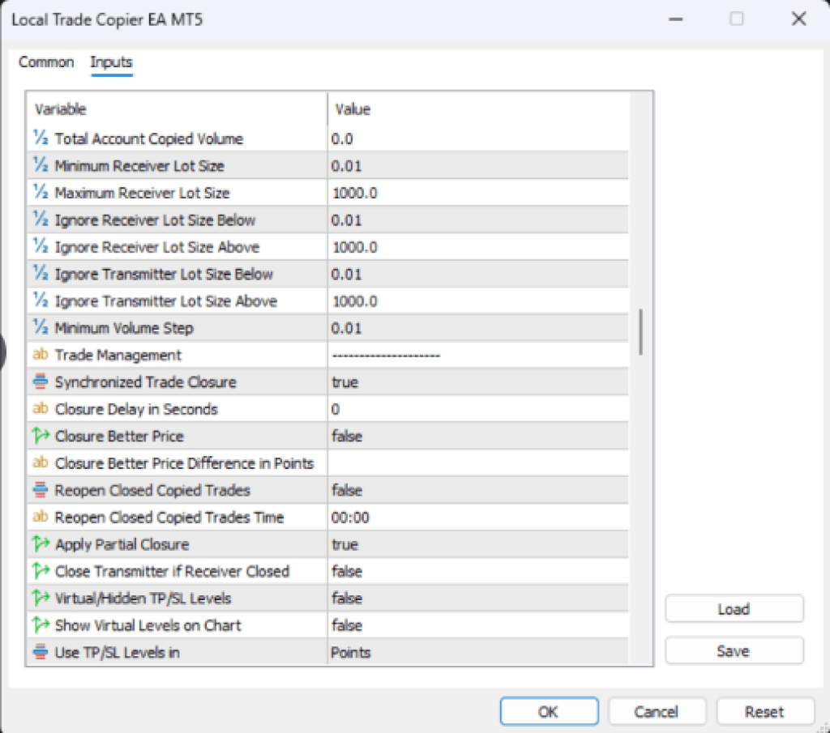Screen dimensions: 830x733
Task: Edit Minimum Volume Step value 0.01
Action: [478, 328]
